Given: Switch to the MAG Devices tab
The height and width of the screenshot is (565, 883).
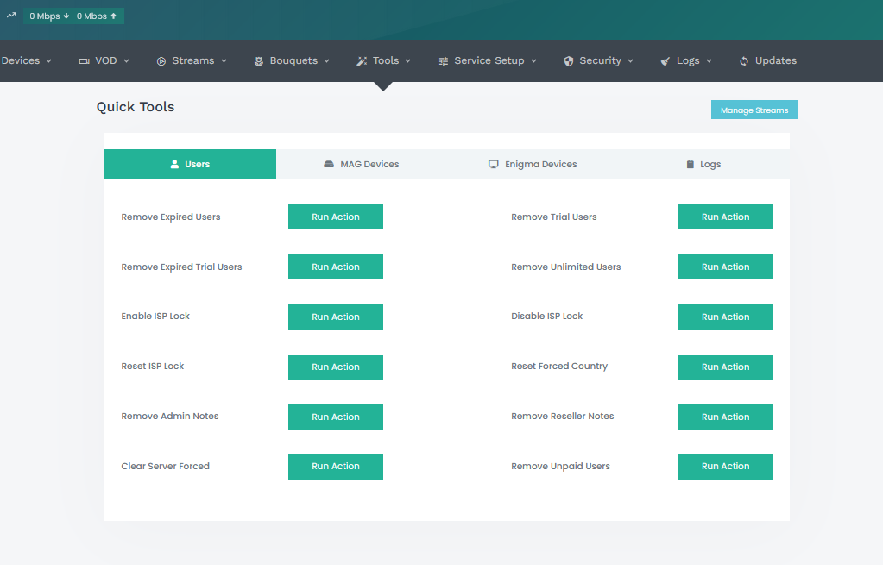Looking at the screenshot, I should pos(362,164).
